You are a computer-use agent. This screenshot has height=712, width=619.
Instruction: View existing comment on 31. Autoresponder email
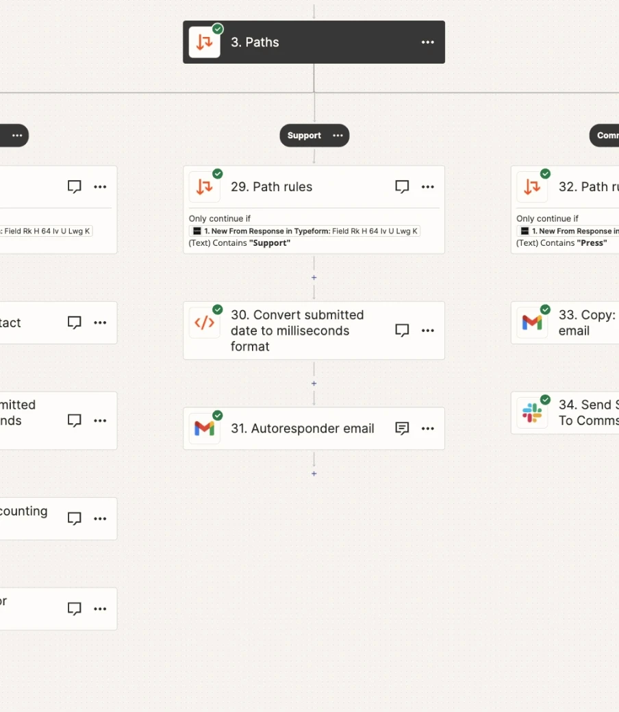click(x=402, y=428)
